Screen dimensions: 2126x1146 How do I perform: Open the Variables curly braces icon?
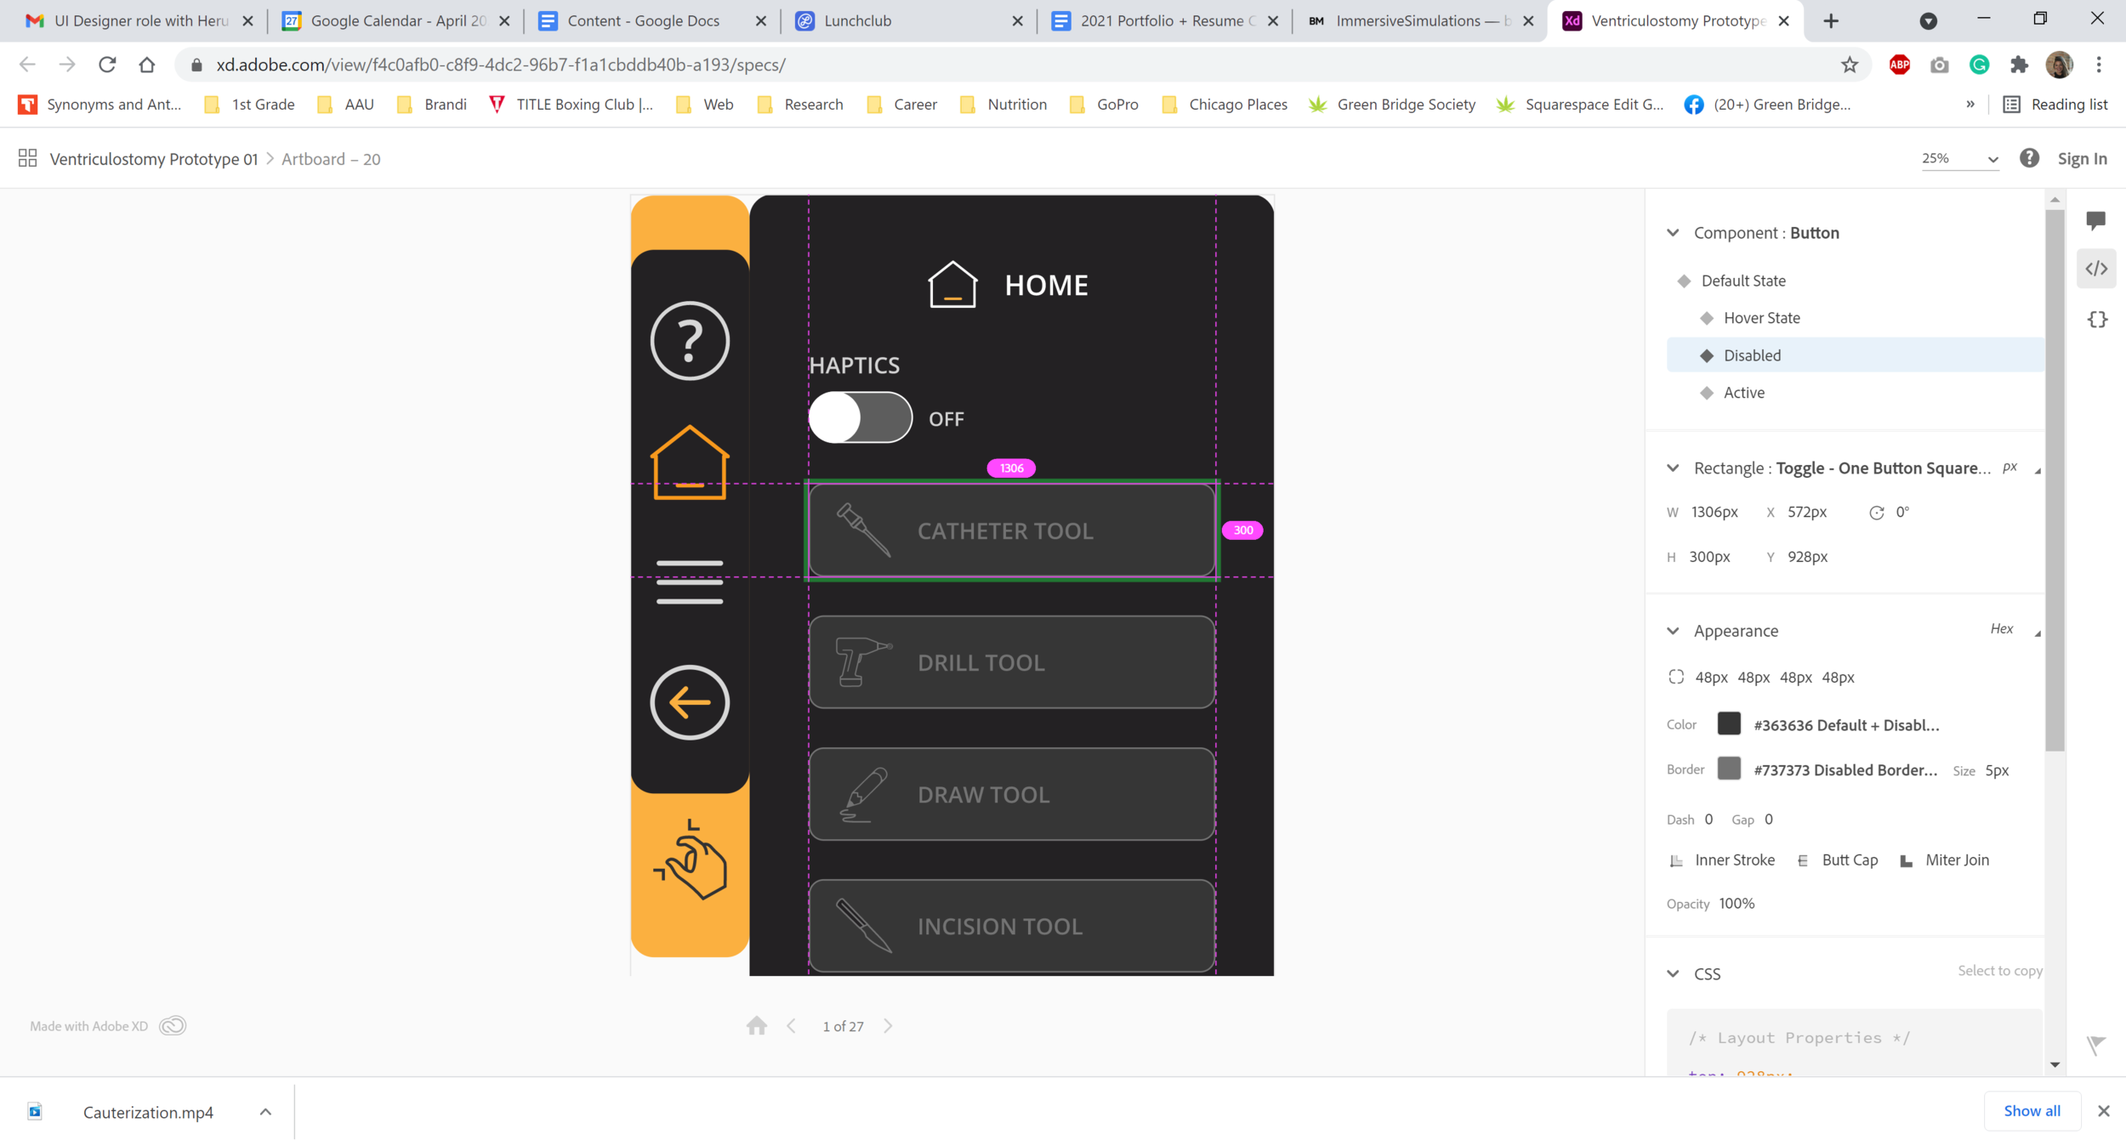pos(2097,320)
